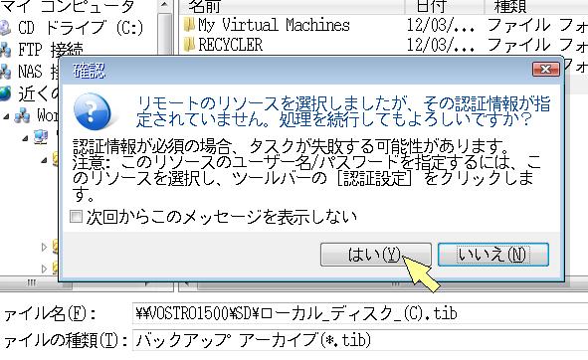Click the workgroup network icon in tree
588x360 pixels.
tap(23, 115)
